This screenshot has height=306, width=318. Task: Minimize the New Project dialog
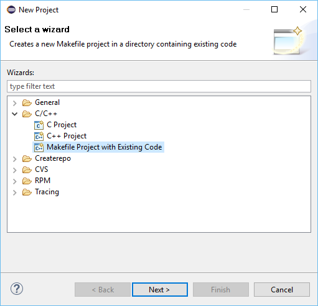[246, 9]
